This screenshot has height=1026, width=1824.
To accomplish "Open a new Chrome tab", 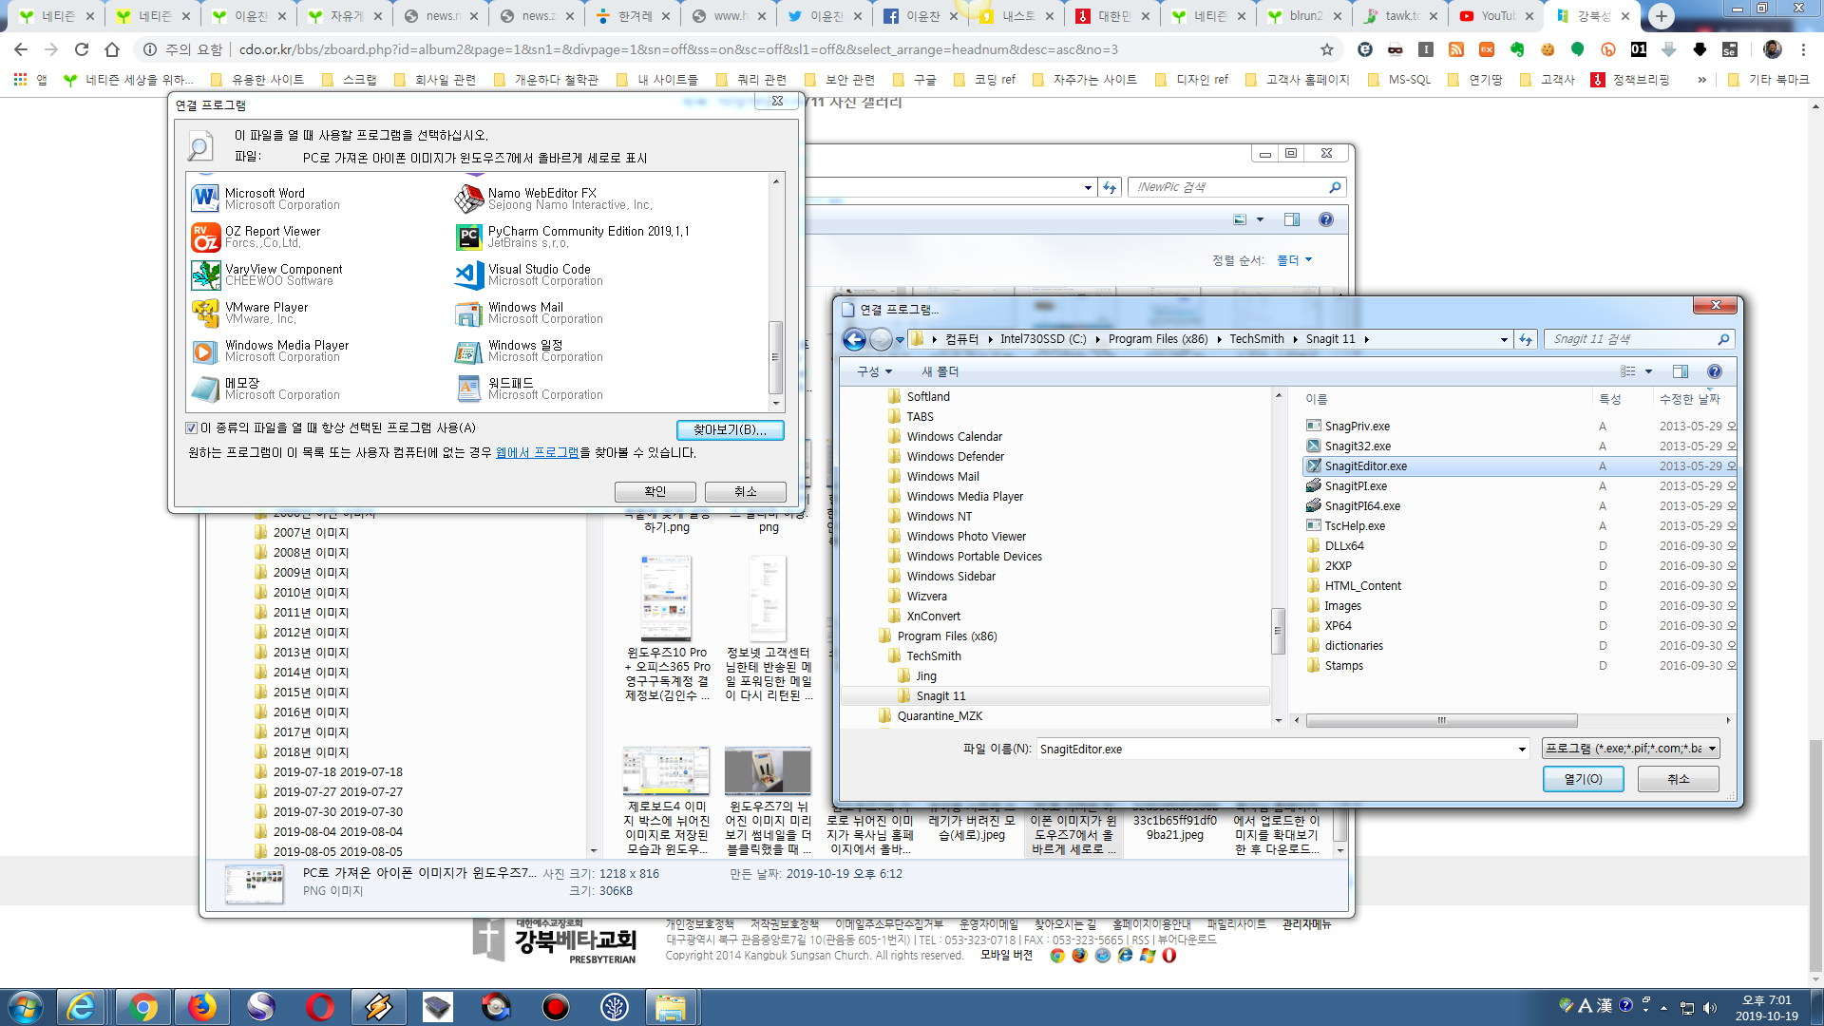I will [x=1661, y=15].
